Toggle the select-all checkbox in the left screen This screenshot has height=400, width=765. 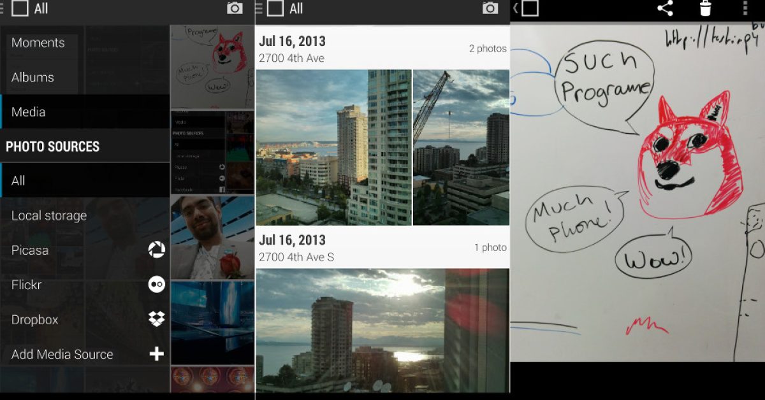20,8
